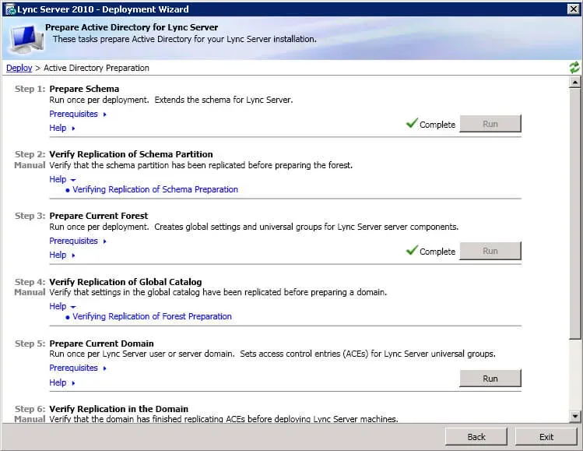
Task: Click the Lync Server title bar icon
Action: click(10, 9)
